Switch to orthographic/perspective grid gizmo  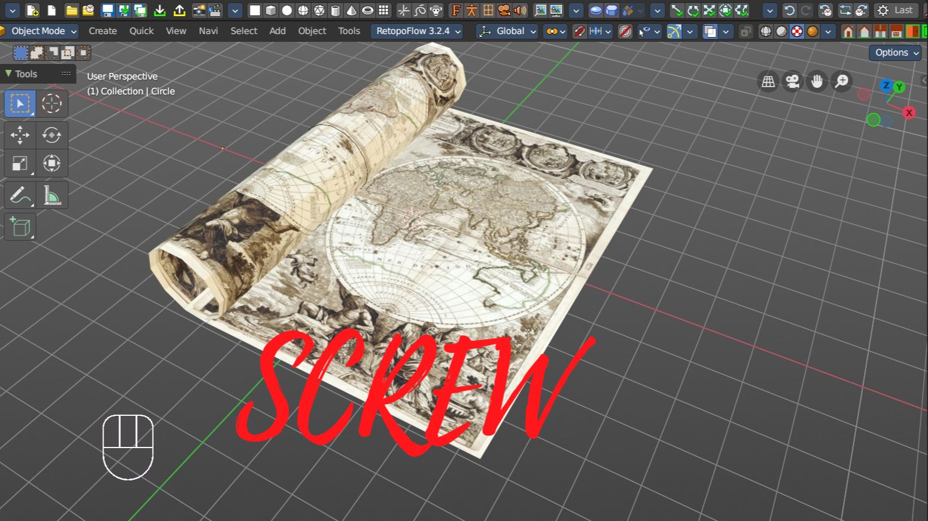768,81
